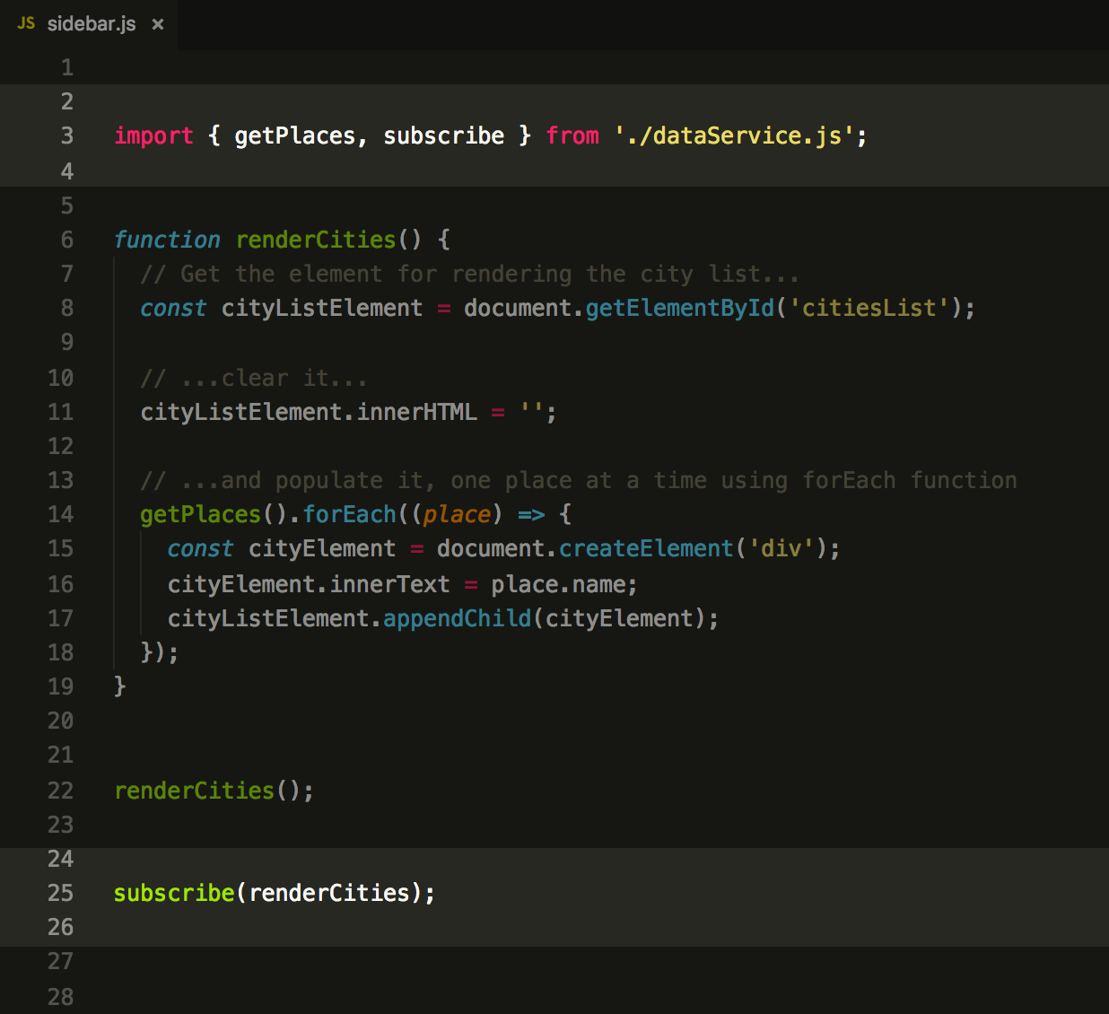Click 'subscribe' on line 25
Image resolution: width=1109 pixels, height=1014 pixels.
coord(174,893)
